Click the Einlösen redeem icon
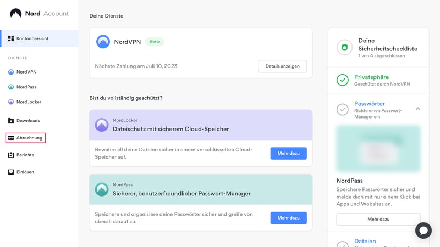The height and width of the screenshot is (247, 440). 11,172
